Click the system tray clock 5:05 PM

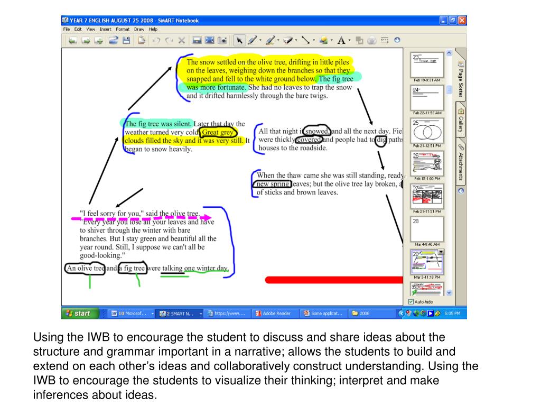[x=452, y=313]
